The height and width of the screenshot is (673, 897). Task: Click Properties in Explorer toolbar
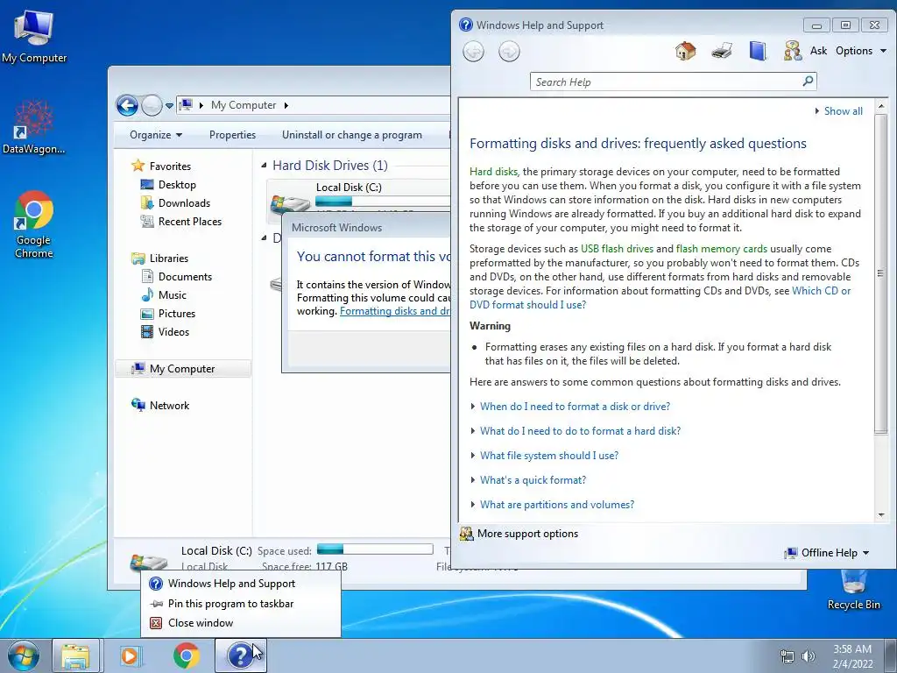point(232,135)
